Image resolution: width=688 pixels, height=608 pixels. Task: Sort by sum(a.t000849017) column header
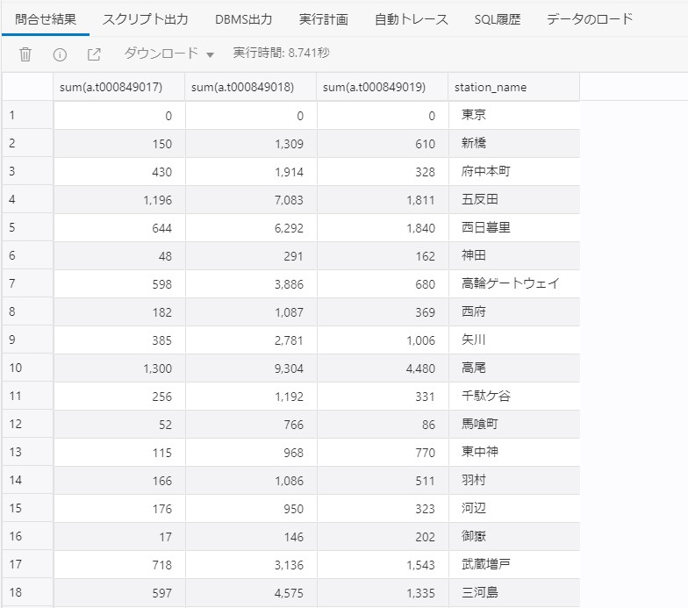click(118, 87)
